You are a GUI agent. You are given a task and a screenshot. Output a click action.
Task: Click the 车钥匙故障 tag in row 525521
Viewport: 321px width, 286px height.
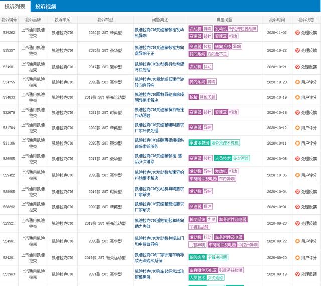click(x=199, y=227)
